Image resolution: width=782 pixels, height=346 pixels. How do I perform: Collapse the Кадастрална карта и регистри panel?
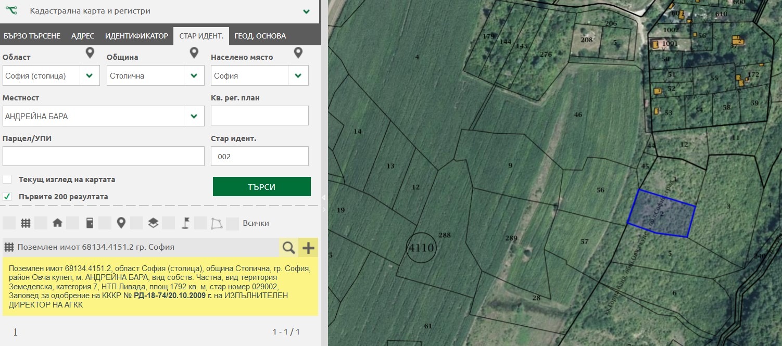[307, 11]
